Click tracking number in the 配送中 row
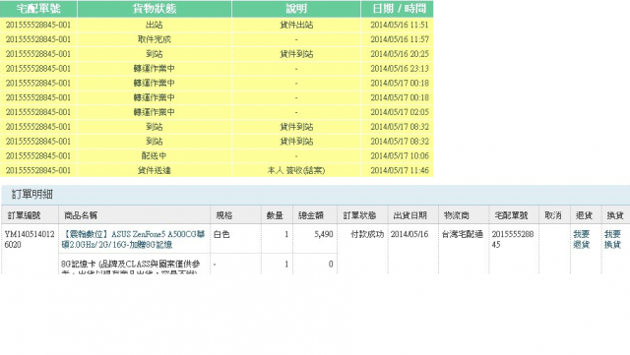The height and width of the screenshot is (355, 630). tap(38, 155)
